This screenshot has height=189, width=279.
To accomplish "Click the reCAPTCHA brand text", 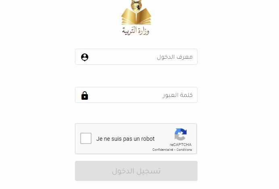I will [181, 145].
